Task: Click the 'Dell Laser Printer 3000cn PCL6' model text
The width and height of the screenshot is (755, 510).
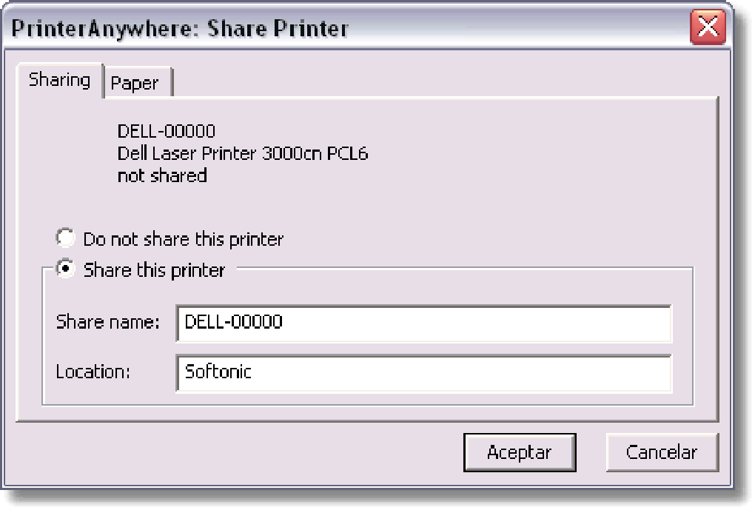Action: [x=243, y=154]
